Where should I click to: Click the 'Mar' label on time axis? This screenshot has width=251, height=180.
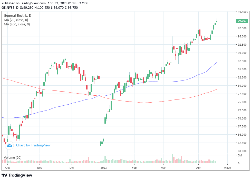click(x=163, y=168)
